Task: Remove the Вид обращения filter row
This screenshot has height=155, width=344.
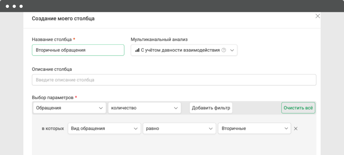Action: point(295,129)
